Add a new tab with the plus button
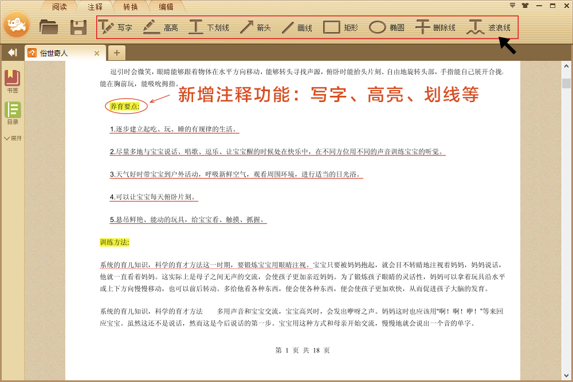 116,53
